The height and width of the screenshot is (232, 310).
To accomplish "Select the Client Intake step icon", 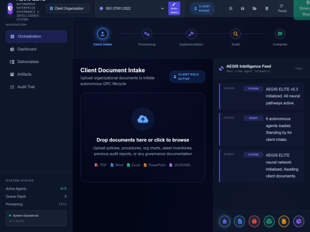I will (x=102, y=34).
